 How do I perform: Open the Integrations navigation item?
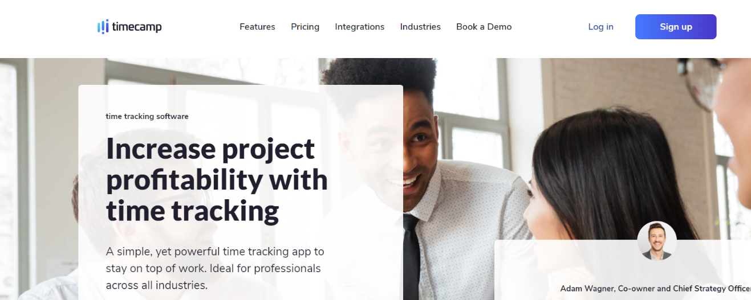click(x=360, y=27)
